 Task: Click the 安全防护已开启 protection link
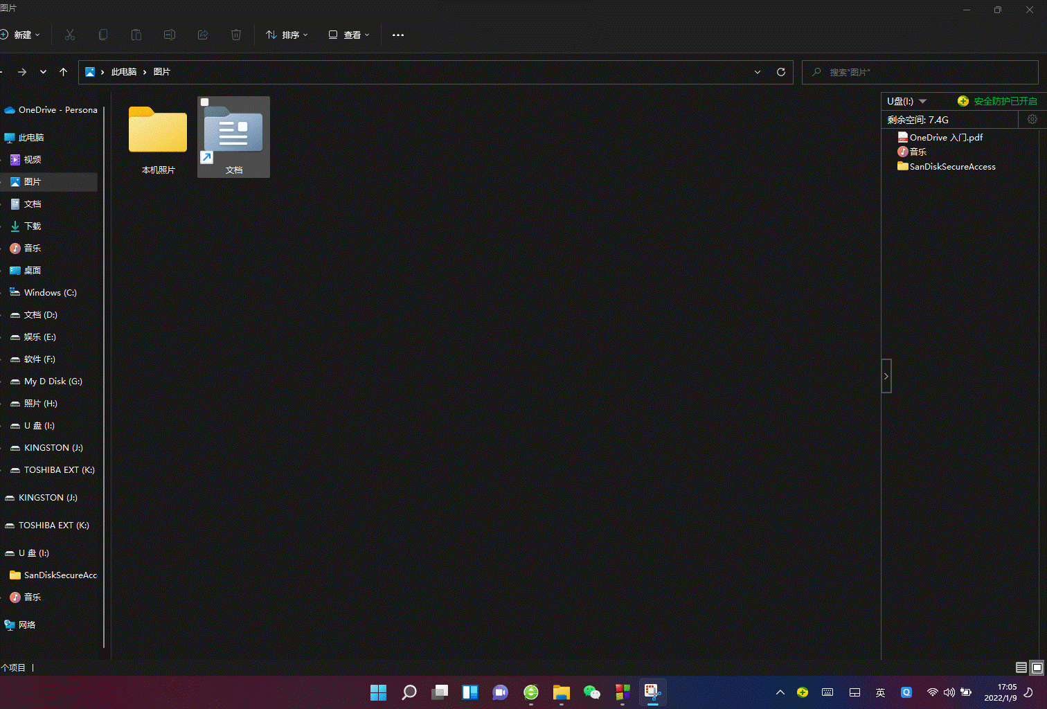(1005, 101)
